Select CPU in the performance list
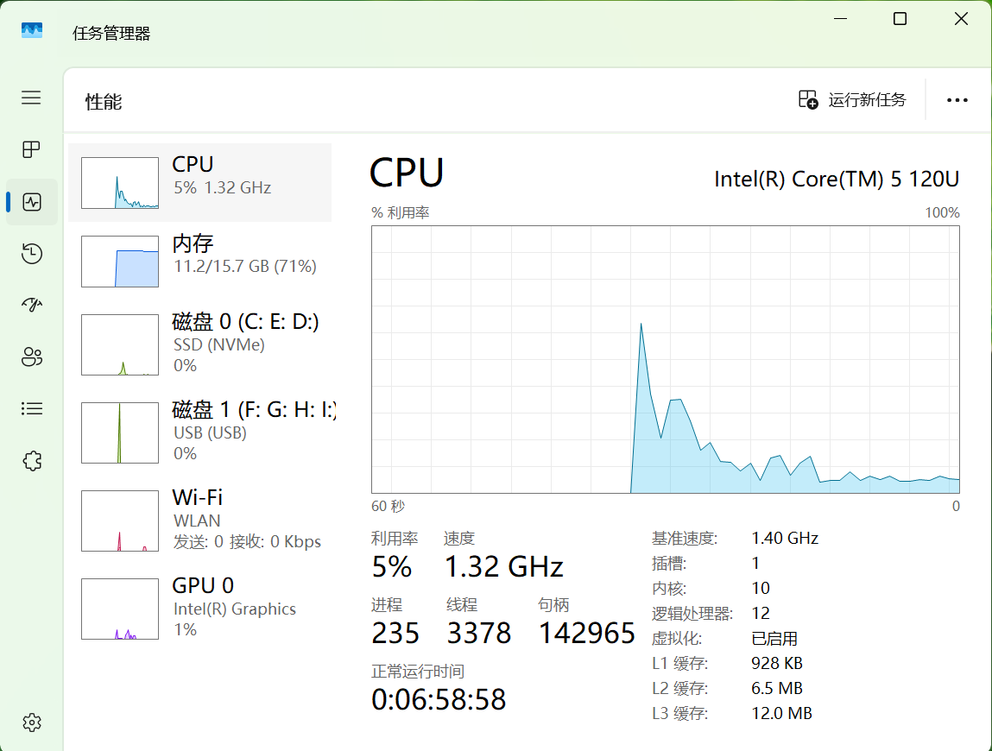This screenshot has width=992, height=751. click(200, 182)
